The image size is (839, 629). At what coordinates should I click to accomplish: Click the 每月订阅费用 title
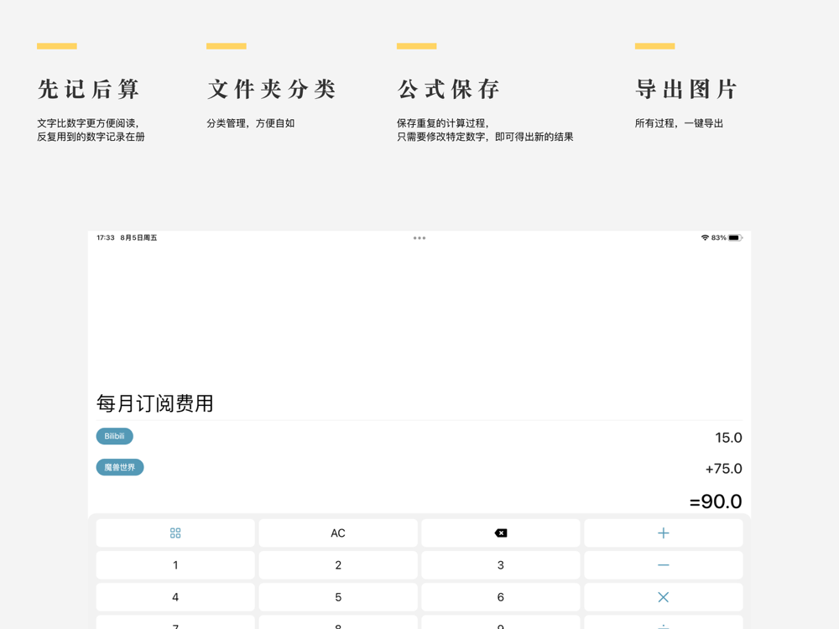(x=154, y=403)
